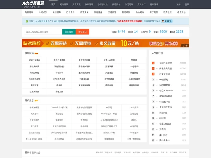Click the 登录 link in header
This screenshot has width=211, height=158.
click(x=187, y=4)
